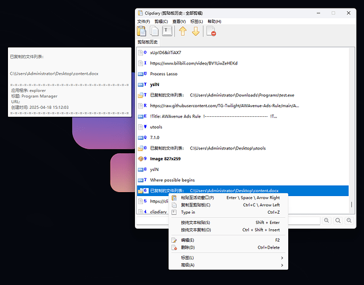Screen dimensions: 364x285
Task: Click the search text field at the bottom
Action: pos(228,221)
